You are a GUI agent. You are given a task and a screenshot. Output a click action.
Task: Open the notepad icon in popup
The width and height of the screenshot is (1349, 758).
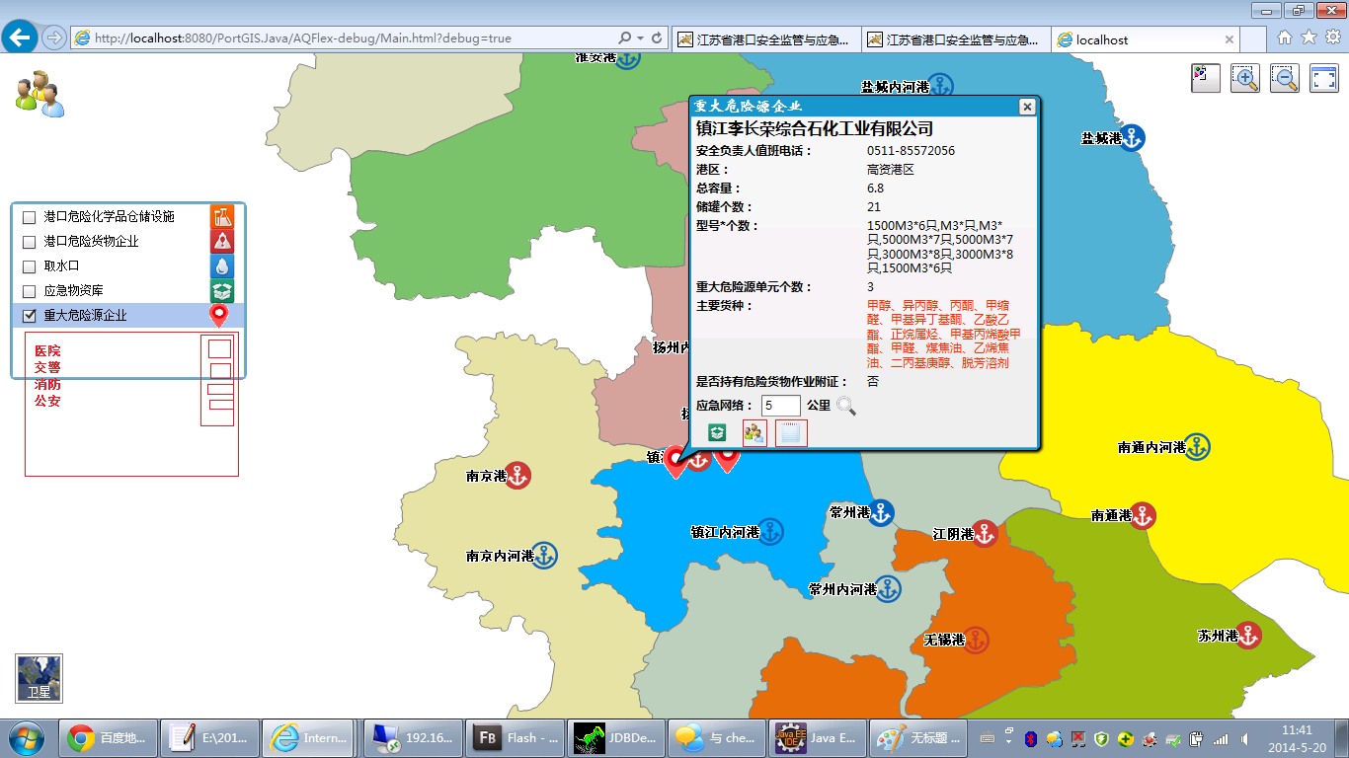(791, 433)
